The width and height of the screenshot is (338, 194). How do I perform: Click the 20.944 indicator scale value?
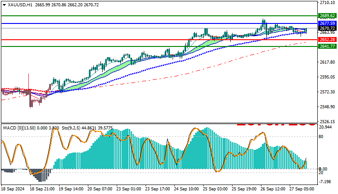click(325, 127)
